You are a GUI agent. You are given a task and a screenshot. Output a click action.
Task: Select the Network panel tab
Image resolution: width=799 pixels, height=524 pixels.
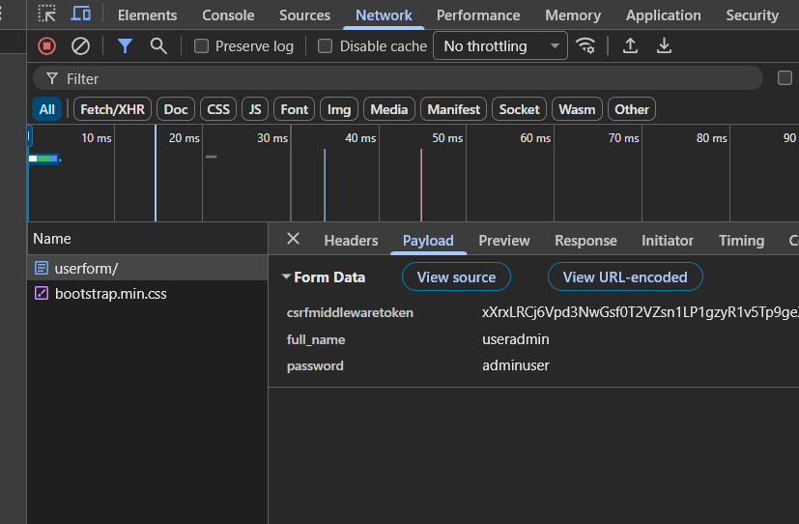(x=384, y=15)
